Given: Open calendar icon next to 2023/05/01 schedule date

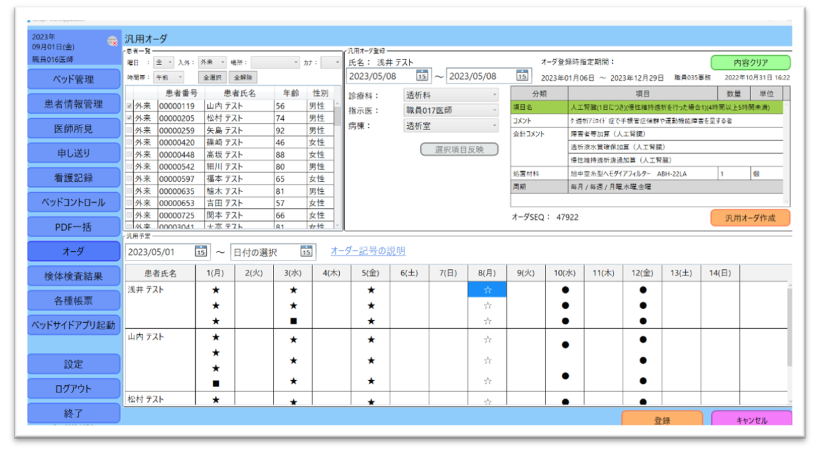Looking at the screenshot, I should point(201,252).
